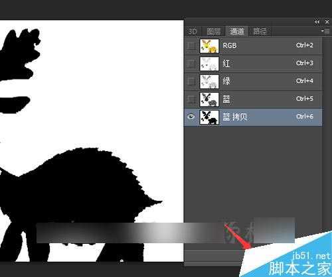The width and height of the screenshot is (332, 277).
Task: Show the RGB composite channel visibility
Action: 191,46
